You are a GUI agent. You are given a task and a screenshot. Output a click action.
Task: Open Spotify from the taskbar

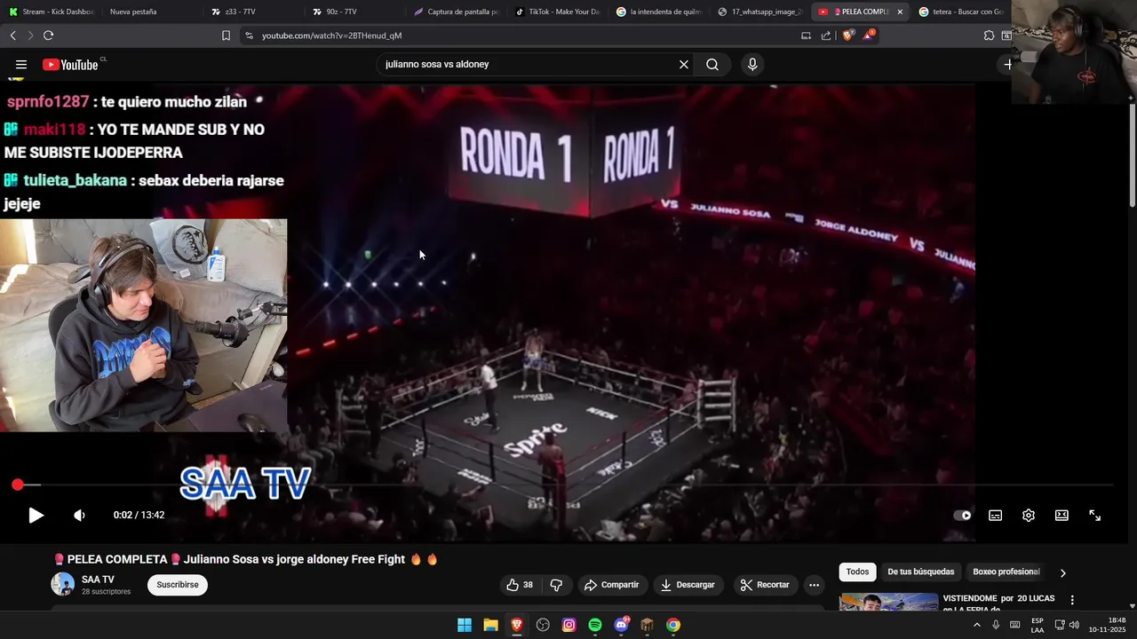tap(595, 625)
